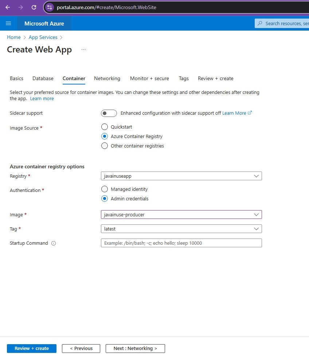Click the Search resources box
Image resolution: width=309 pixels, height=354 pixels.
point(282,23)
